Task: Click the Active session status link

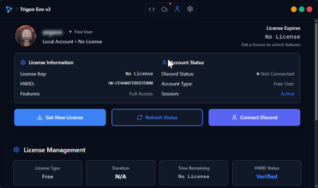Action: (x=287, y=94)
